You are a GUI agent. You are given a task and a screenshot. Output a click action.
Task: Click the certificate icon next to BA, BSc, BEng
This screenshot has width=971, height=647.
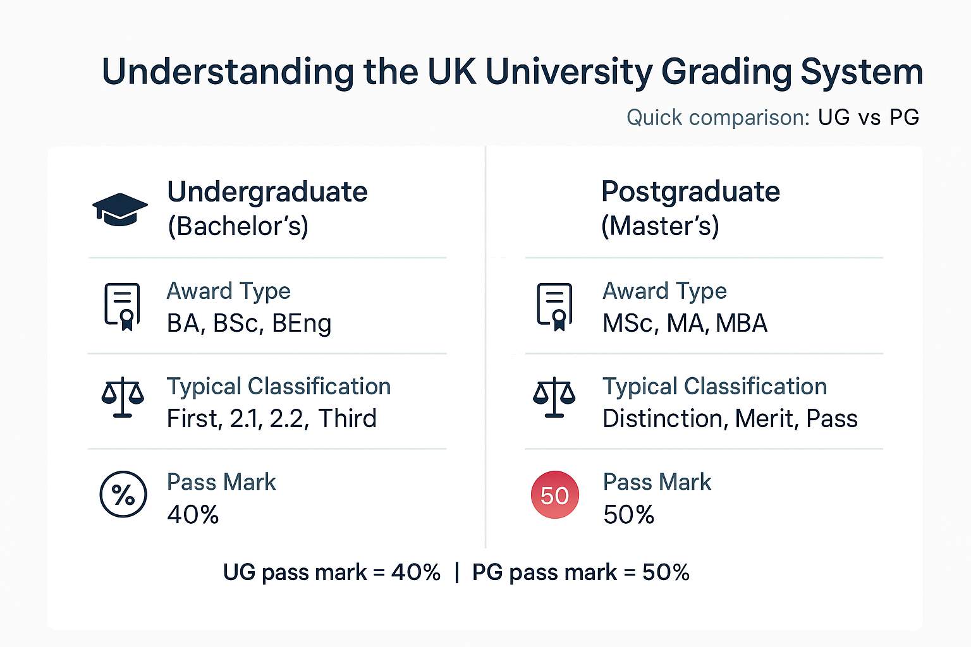coord(122,307)
